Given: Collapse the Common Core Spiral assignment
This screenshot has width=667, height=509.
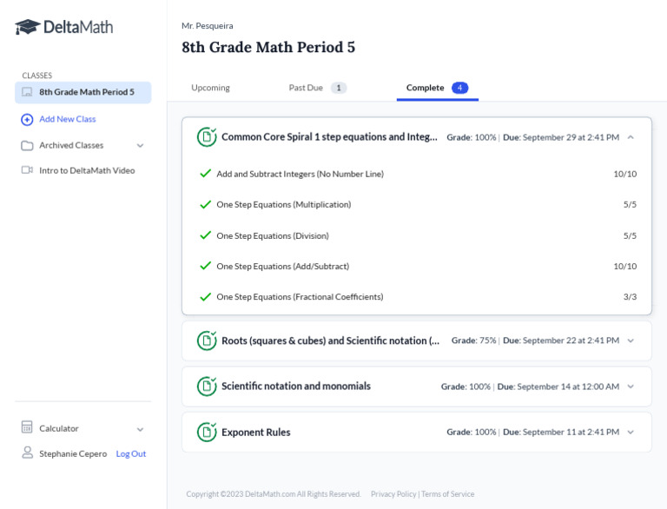Looking at the screenshot, I should coord(631,137).
